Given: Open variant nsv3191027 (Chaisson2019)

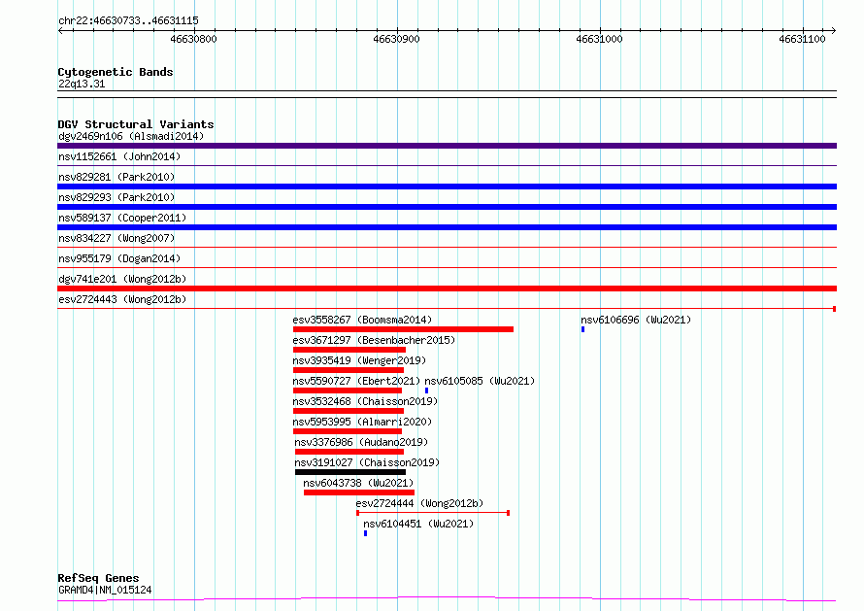Looking at the screenshot, I should tap(367, 462).
